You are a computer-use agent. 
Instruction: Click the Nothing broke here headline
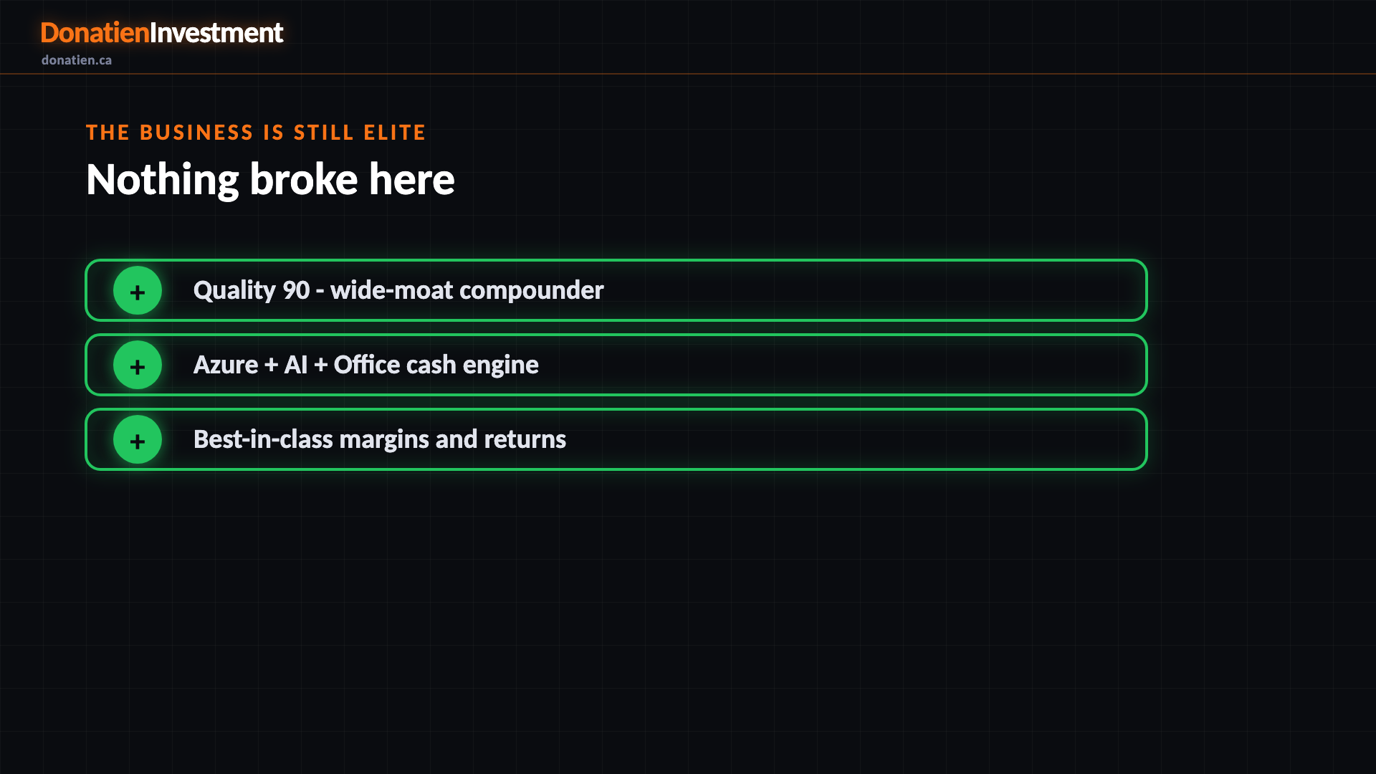coord(270,179)
